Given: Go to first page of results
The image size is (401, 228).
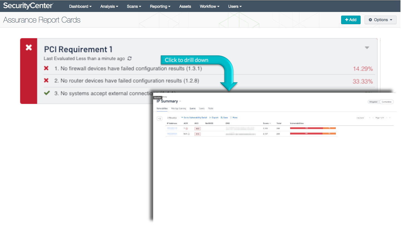Looking at the screenshot, I should 370,118.
